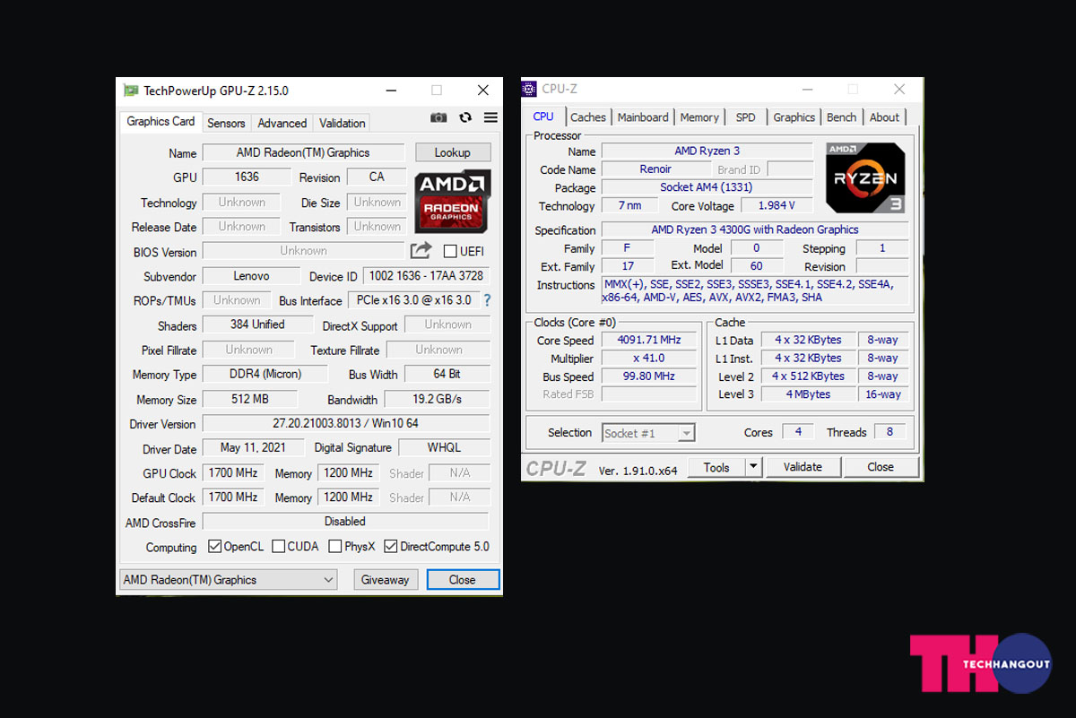Switch to the Caches tab
This screenshot has height=718, width=1076.
coord(588,117)
